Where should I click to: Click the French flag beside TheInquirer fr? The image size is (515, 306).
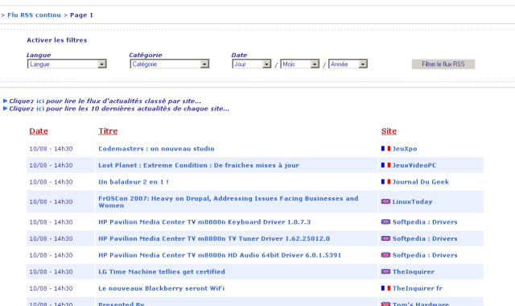(385, 288)
